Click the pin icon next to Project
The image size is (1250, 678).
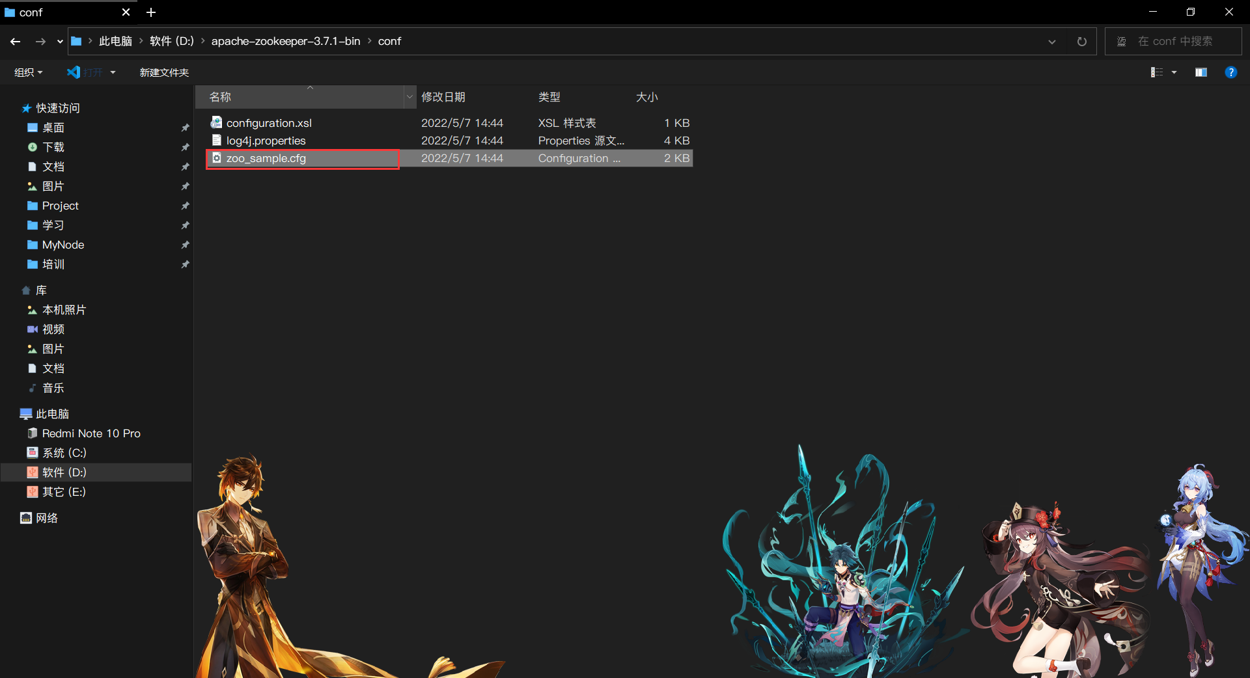(x=185, y=206)
